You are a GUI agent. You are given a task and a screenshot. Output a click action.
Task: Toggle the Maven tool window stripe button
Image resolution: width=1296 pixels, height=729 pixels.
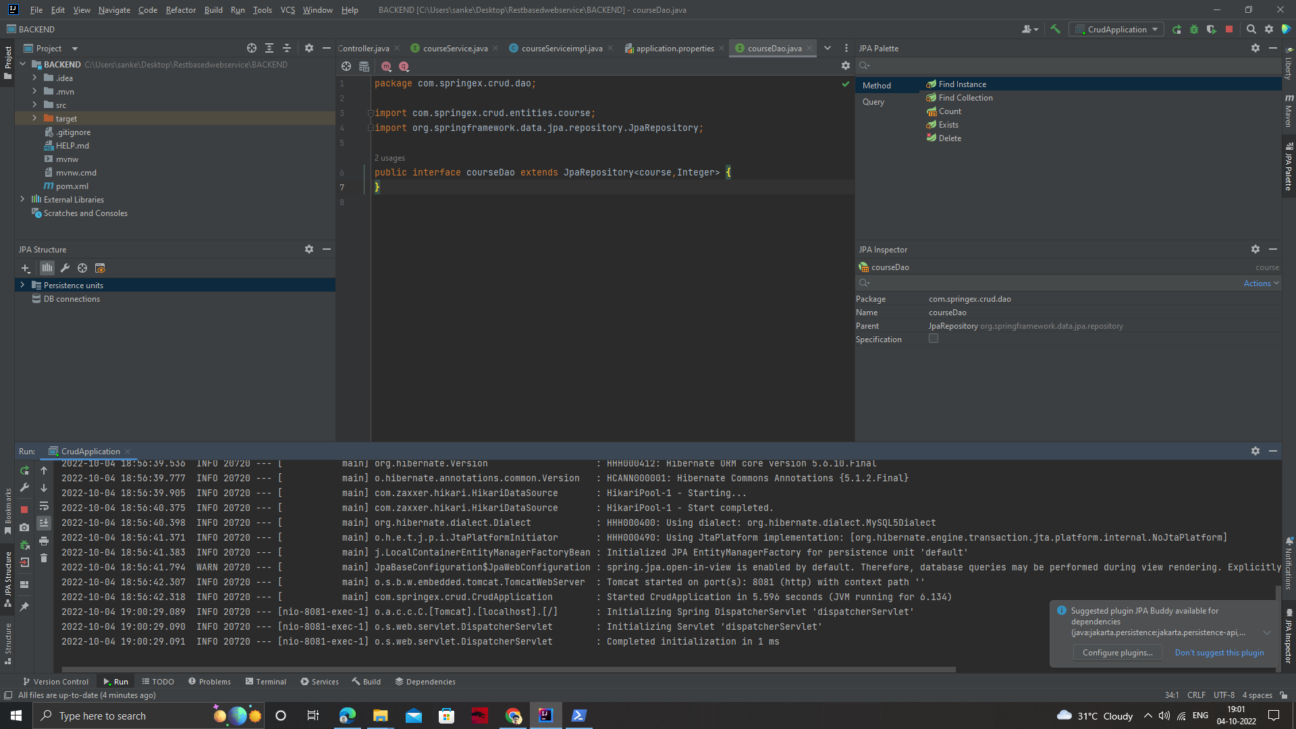click(x=1289, y=111)
